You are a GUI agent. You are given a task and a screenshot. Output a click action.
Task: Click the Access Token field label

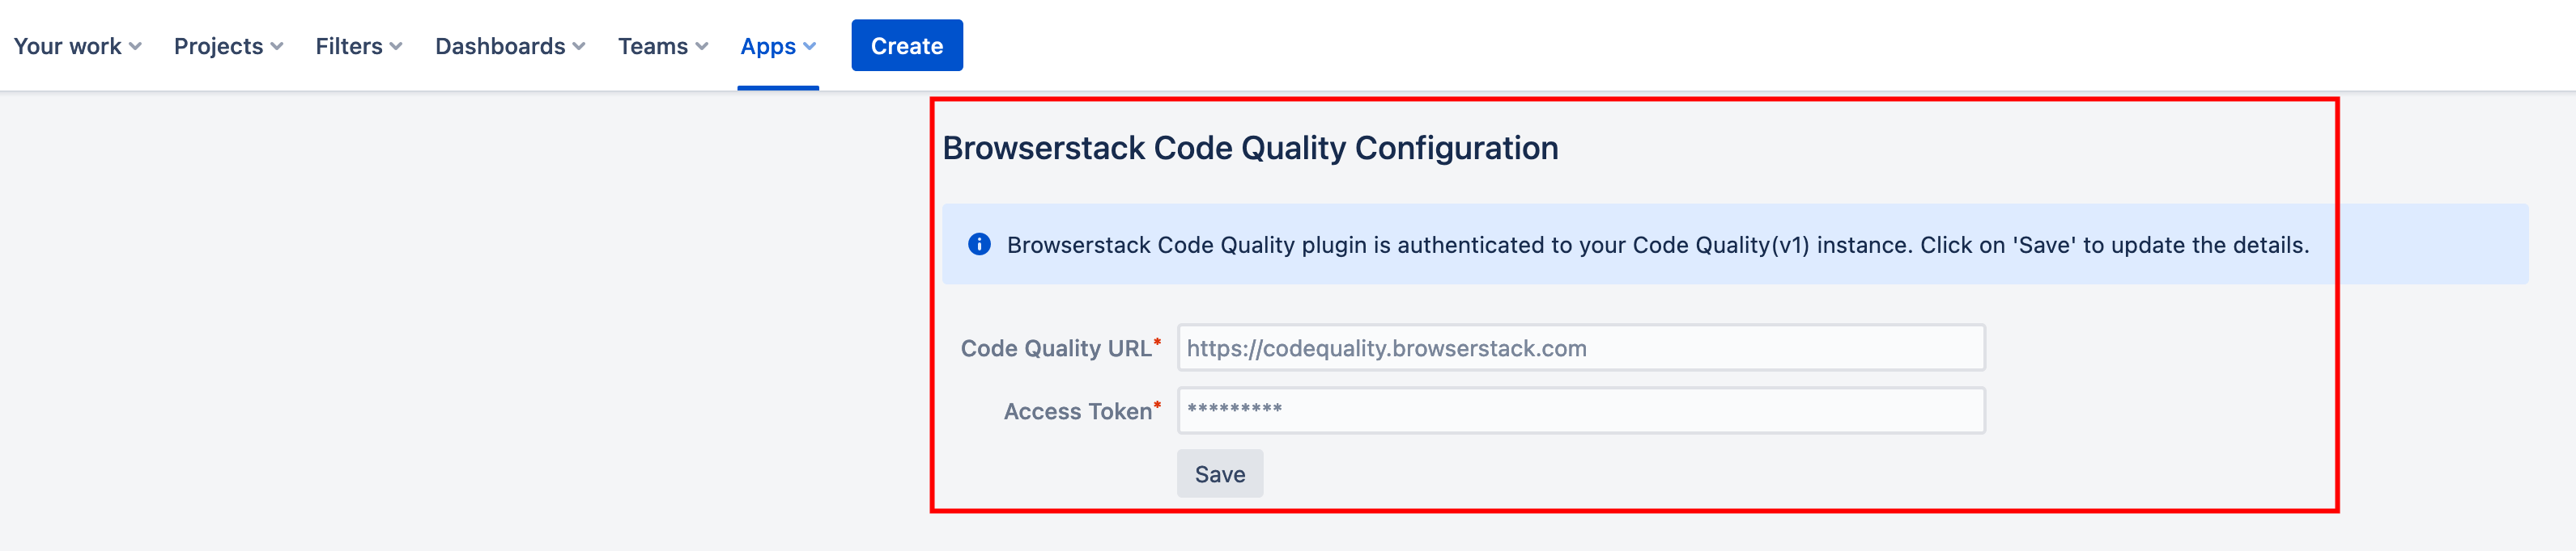1077,411
